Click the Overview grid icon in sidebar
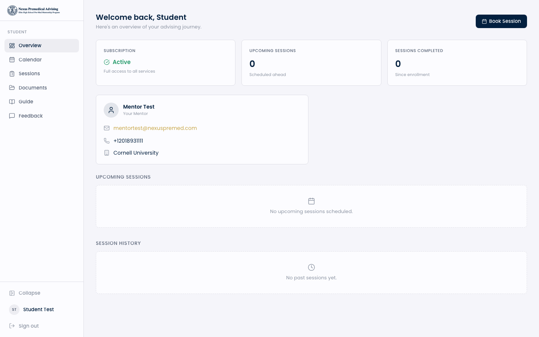The width and height of the screenshot is (539, 337). [12, 46]
